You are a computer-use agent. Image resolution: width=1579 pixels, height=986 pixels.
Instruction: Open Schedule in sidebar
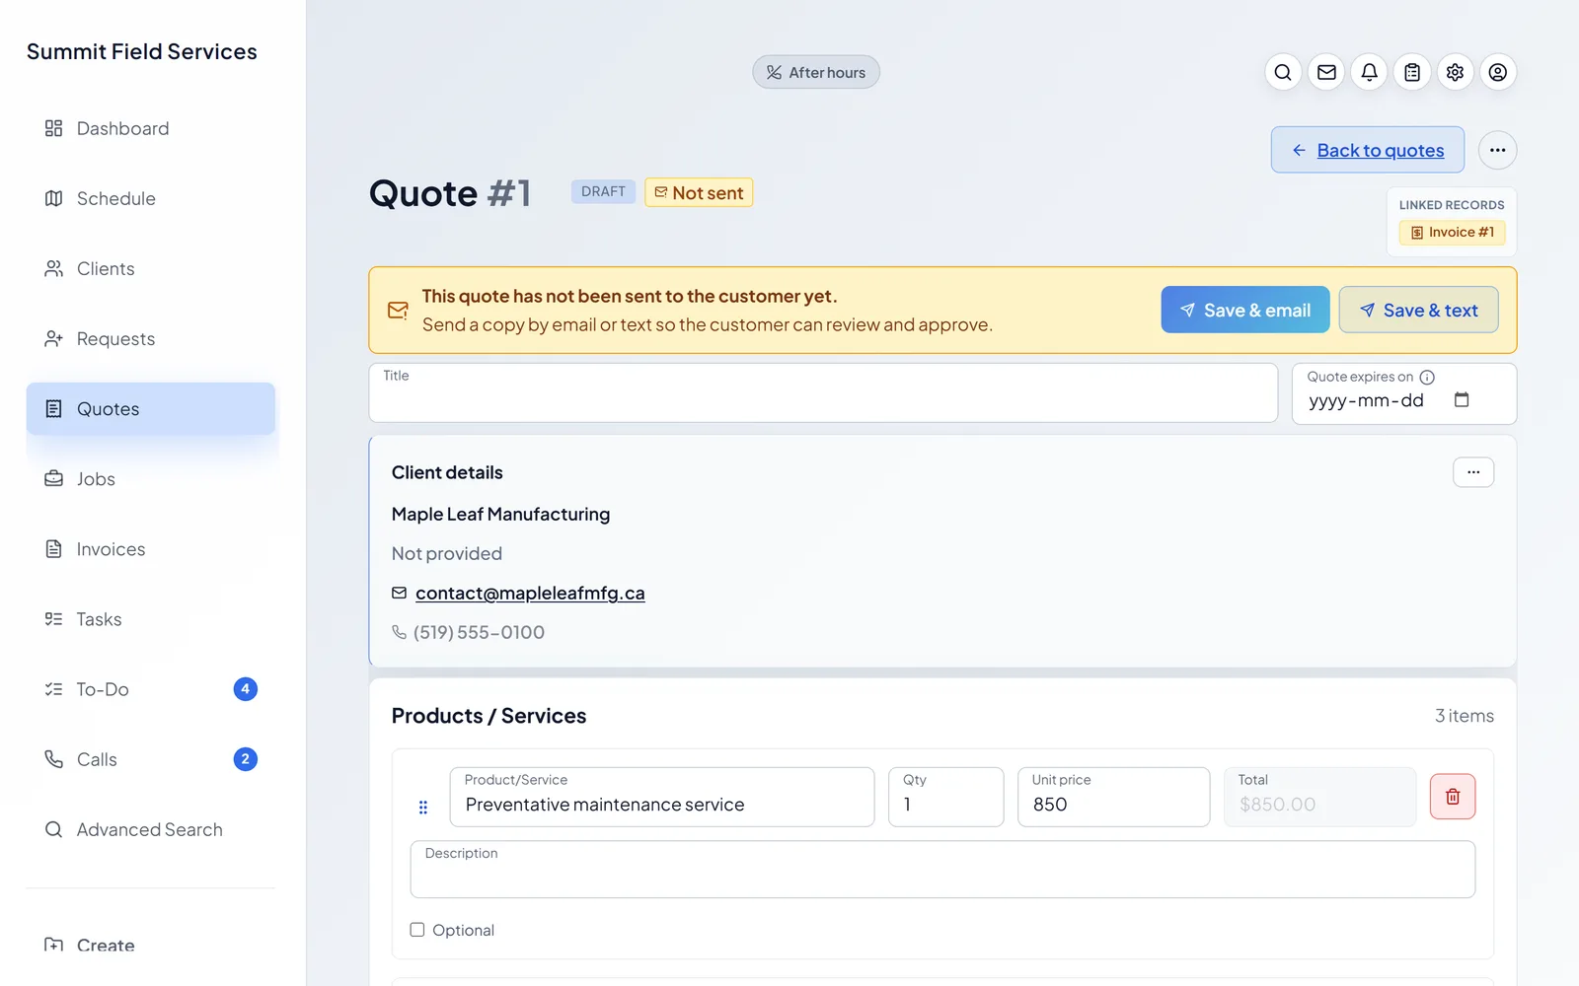(150, 198)
